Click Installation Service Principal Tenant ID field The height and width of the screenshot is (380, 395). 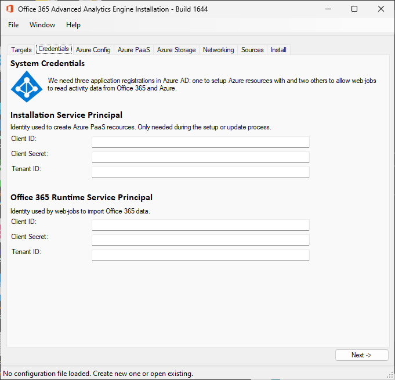[201, 172]
